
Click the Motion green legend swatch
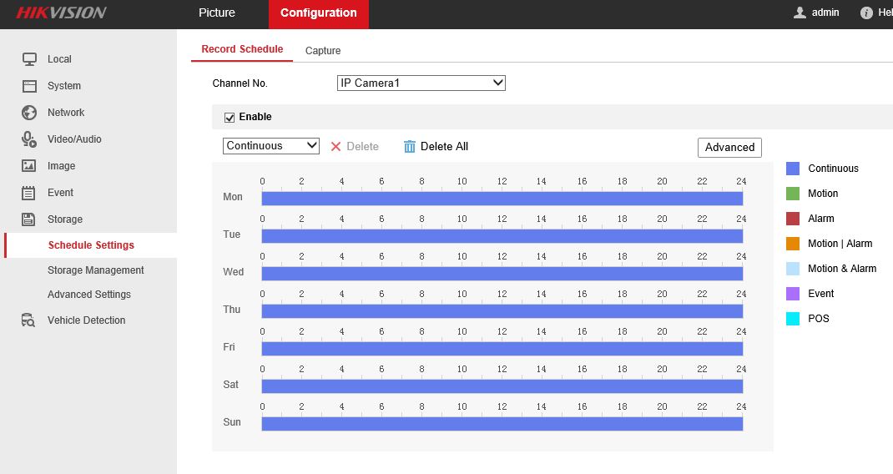793,194
